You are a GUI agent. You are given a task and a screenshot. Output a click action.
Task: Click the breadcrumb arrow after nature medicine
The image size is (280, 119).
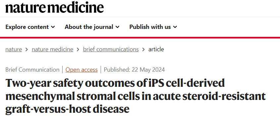[78, 50]
